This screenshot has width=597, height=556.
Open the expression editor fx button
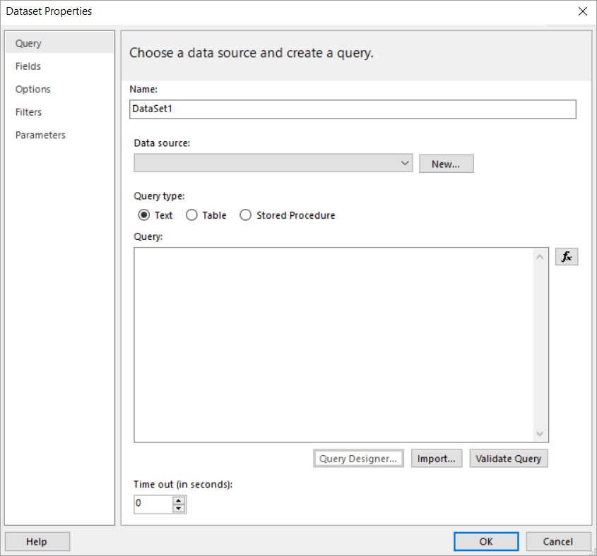[566, 257]
